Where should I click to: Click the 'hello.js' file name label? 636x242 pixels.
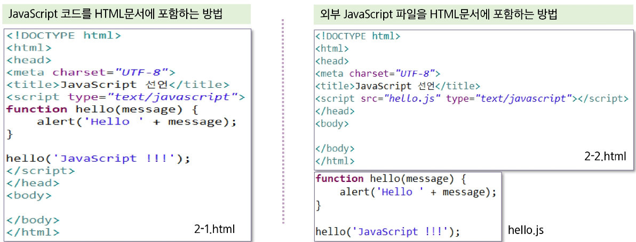526,230
